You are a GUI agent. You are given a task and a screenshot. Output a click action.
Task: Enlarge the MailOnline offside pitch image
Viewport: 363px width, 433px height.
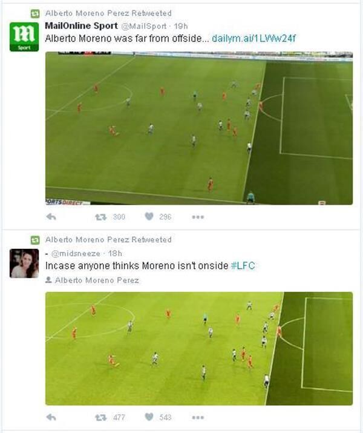pos(199,128)
